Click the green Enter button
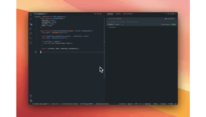Image resolution: width=206 pixels, height=117 pixels. 174,25
